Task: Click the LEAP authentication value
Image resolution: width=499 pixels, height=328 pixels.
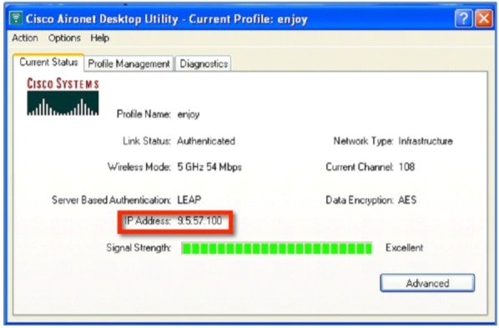Action: (189, 199)
